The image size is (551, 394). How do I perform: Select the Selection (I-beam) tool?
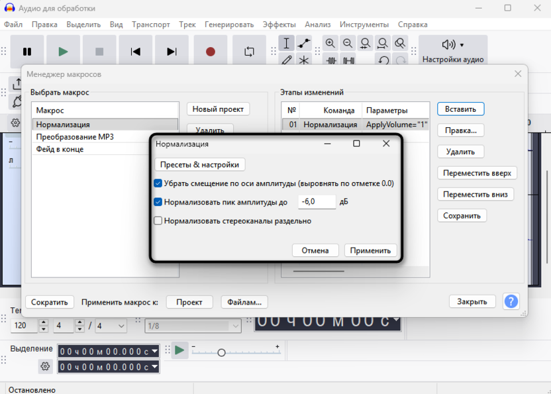click(x=286, y=44)
